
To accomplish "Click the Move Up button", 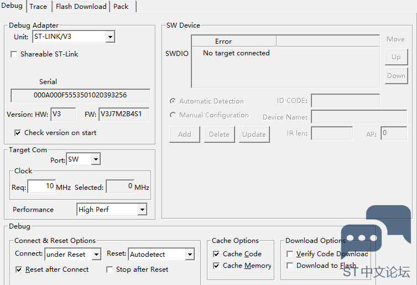I will coord(396,57).
